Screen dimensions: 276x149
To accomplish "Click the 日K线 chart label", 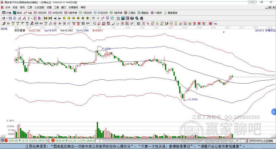I will [4, 29].
